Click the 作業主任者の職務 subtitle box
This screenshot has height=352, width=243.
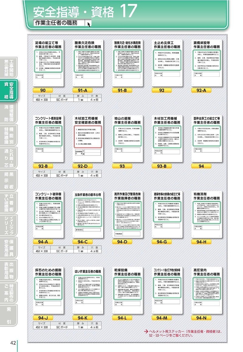[62, 23]
